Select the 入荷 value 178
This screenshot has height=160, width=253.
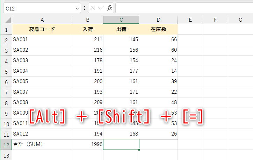[x=88, y=61]
